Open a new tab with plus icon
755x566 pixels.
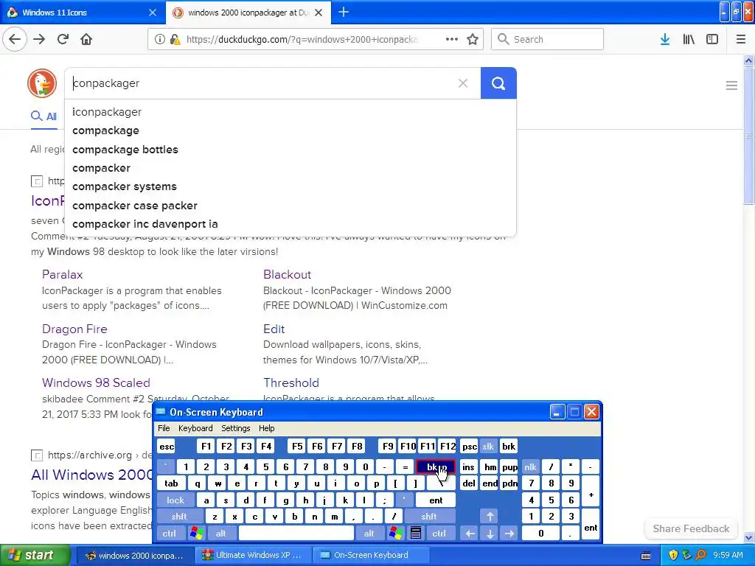(x=344, y=12)
